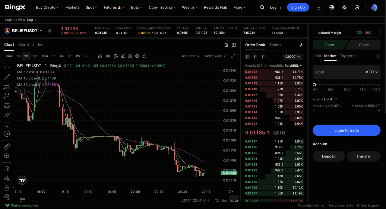386x209 pixels.
Task: Open the language globe icon
Action: 331,8
